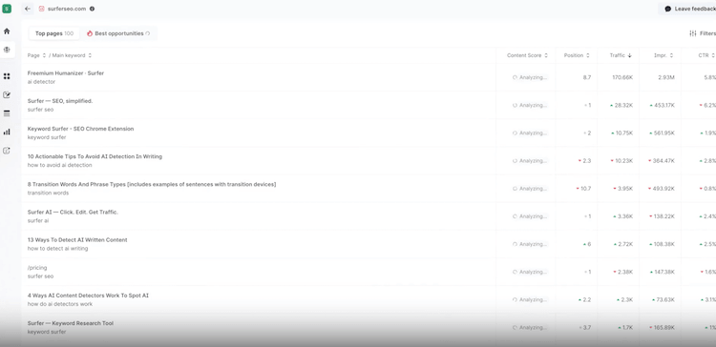Image resolution: width=716 pixels, height=347 pixels.
Task: Click the 170.66K traffic value
Action: click(x=622, y=77)
